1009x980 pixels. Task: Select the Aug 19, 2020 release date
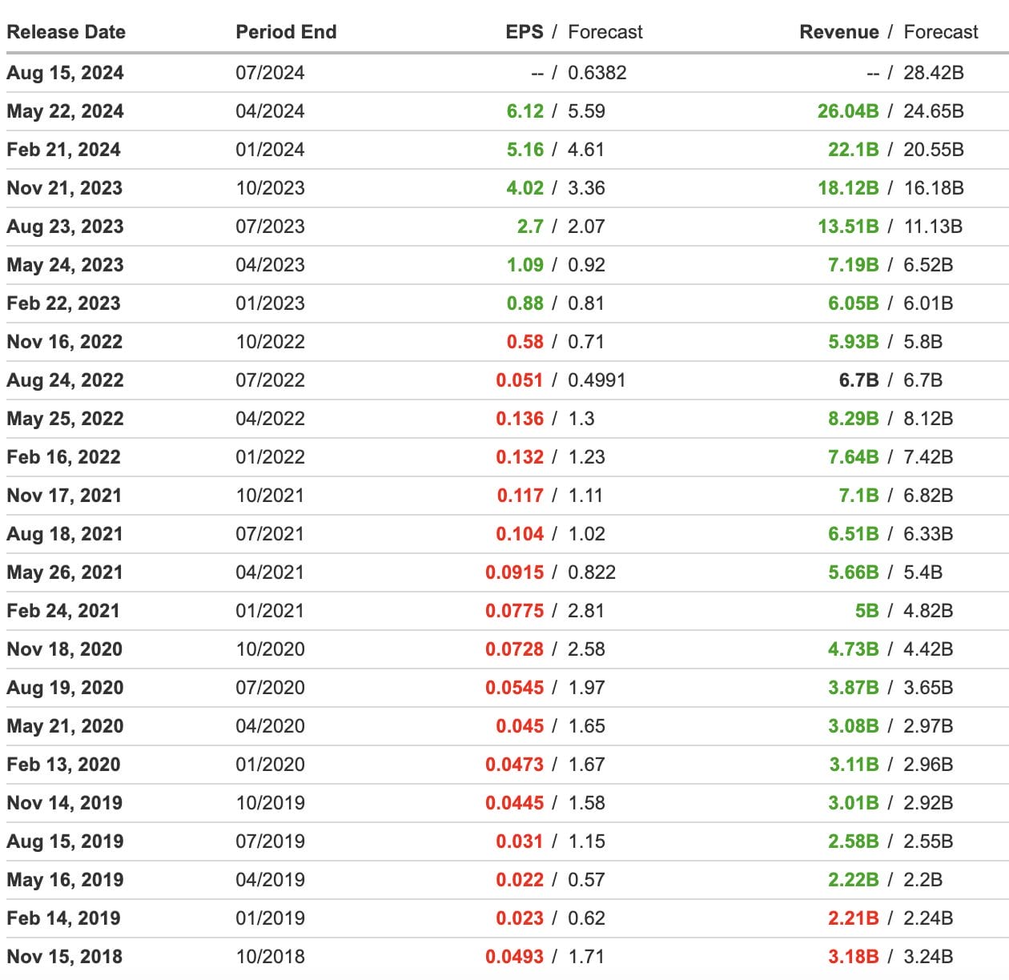pos(65,688)
